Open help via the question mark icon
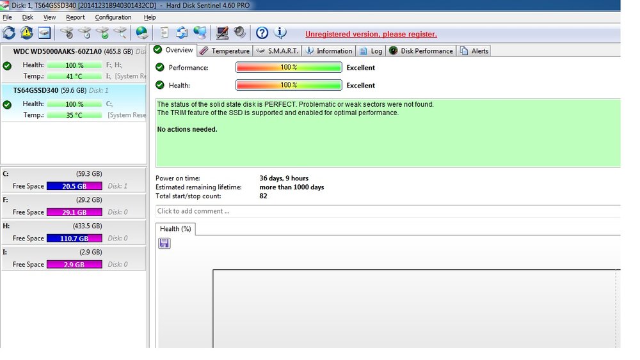 tap(262, 33)
